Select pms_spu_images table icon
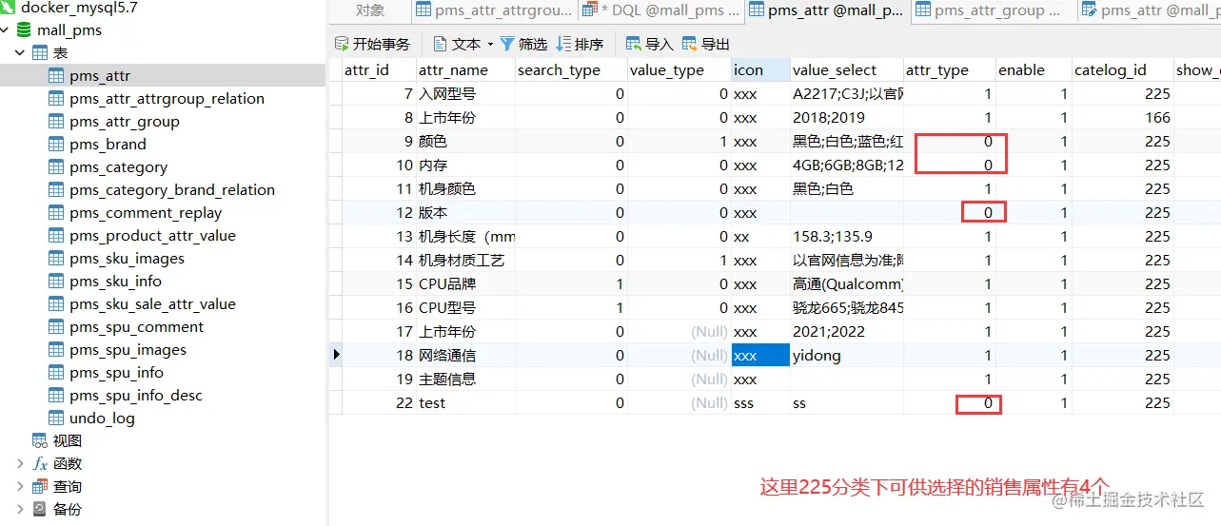 click(56, 350)
